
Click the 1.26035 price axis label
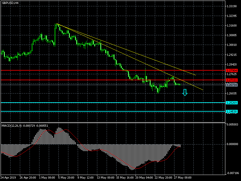click(x=232, y=94)
